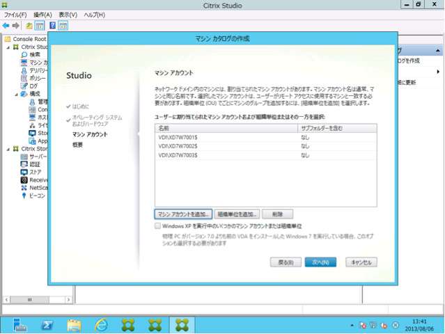Image resolution: width=445 pixels, height=334 pixels.
Task: Open PowerShell from the taskbar
Action: (47, 325)
